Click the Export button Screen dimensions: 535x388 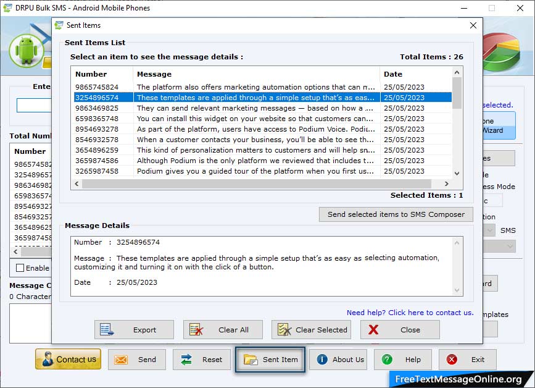tap(134, 329)
